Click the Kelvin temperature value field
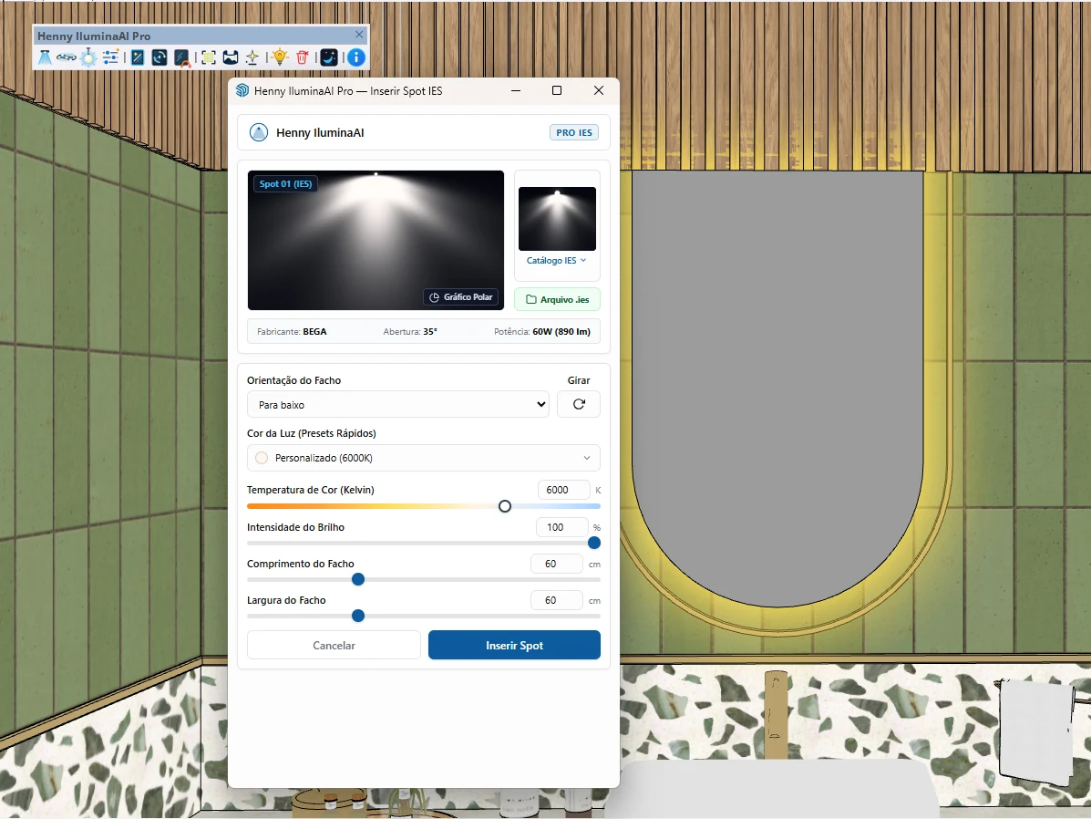The image size is (1091, 819). pyautogui.click(x=563, y=490)
